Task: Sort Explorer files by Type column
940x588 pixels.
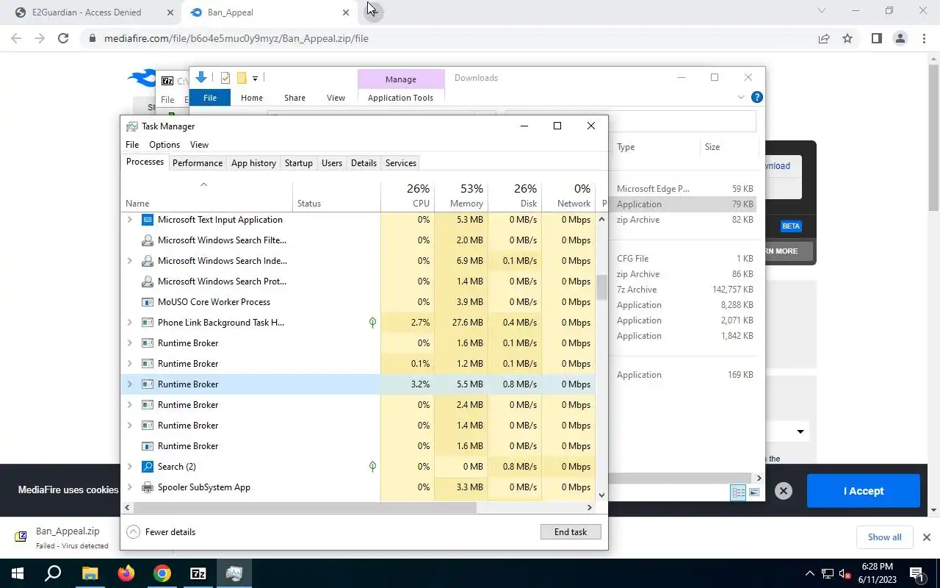Action: (x=656, y=147)
